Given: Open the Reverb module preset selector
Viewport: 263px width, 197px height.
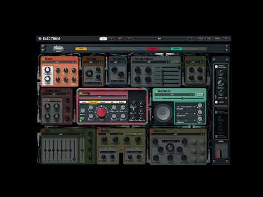Looking at the screenshot, I should [x=178, y=134].
